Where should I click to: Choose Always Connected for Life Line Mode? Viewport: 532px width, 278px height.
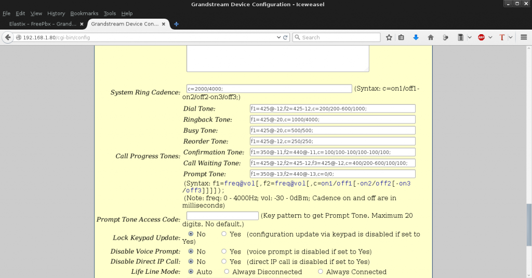321,272
